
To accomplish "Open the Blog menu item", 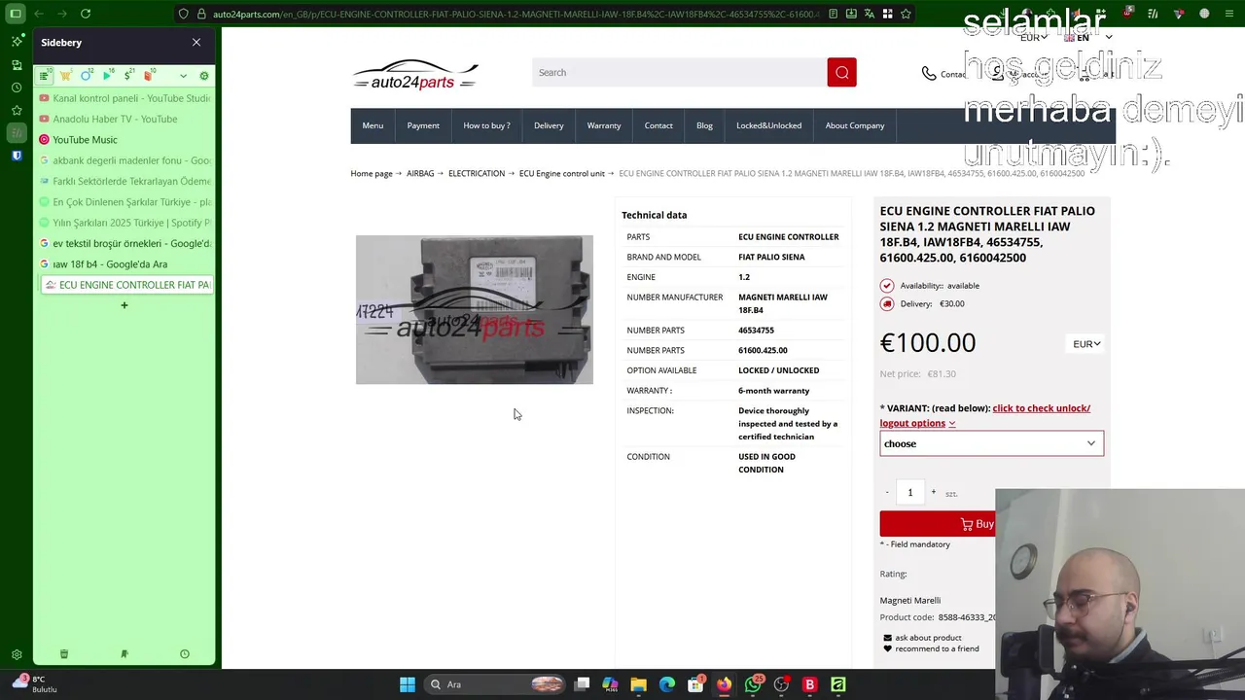I will tap(704, 125).
